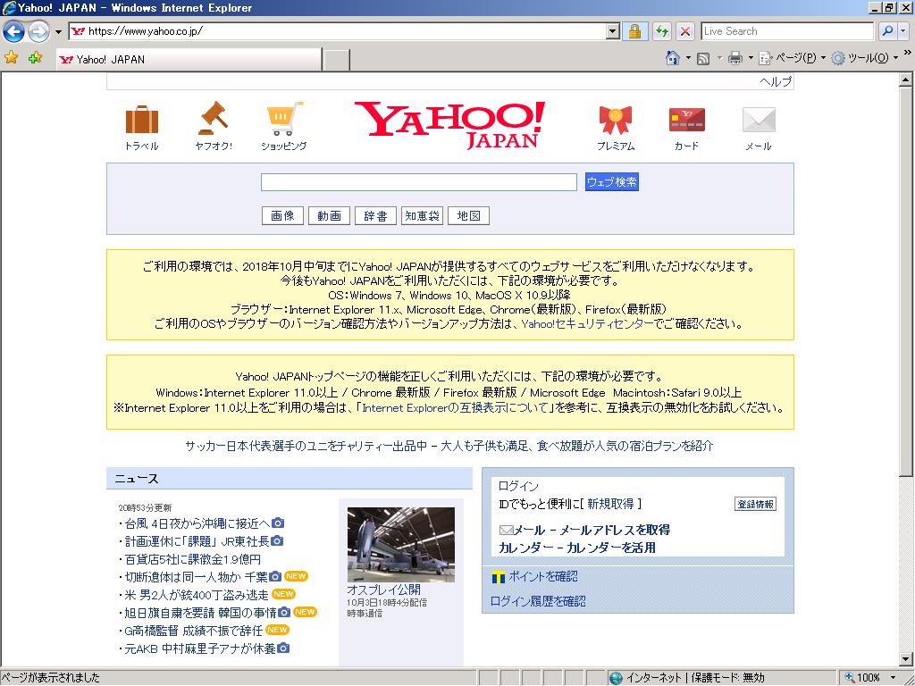Select the 地図 search tab
The height and width of the screenshot is (686, 915).
[x=468, y=216]
